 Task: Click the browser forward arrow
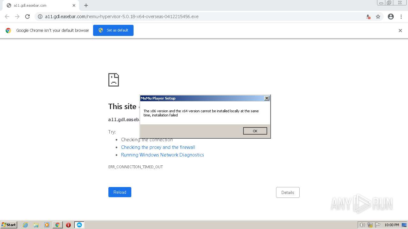coord(17,17)
